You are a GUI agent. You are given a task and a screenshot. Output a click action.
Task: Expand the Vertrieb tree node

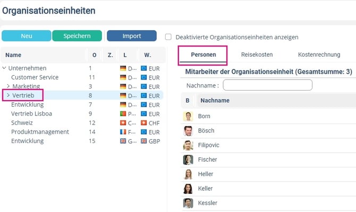(8, 95)
